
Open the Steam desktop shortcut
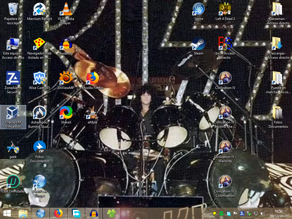tap(198, 46)
